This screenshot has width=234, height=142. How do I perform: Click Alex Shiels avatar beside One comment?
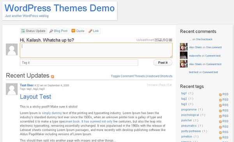click(x=184, y=47)
